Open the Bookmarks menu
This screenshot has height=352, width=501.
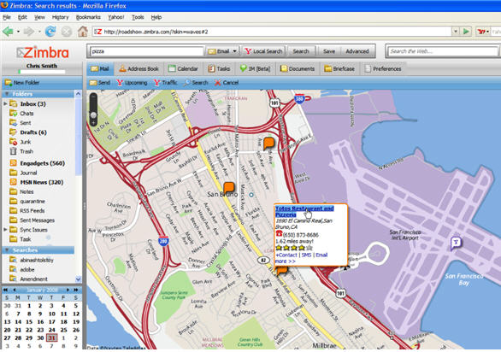(x=88, y=17)
